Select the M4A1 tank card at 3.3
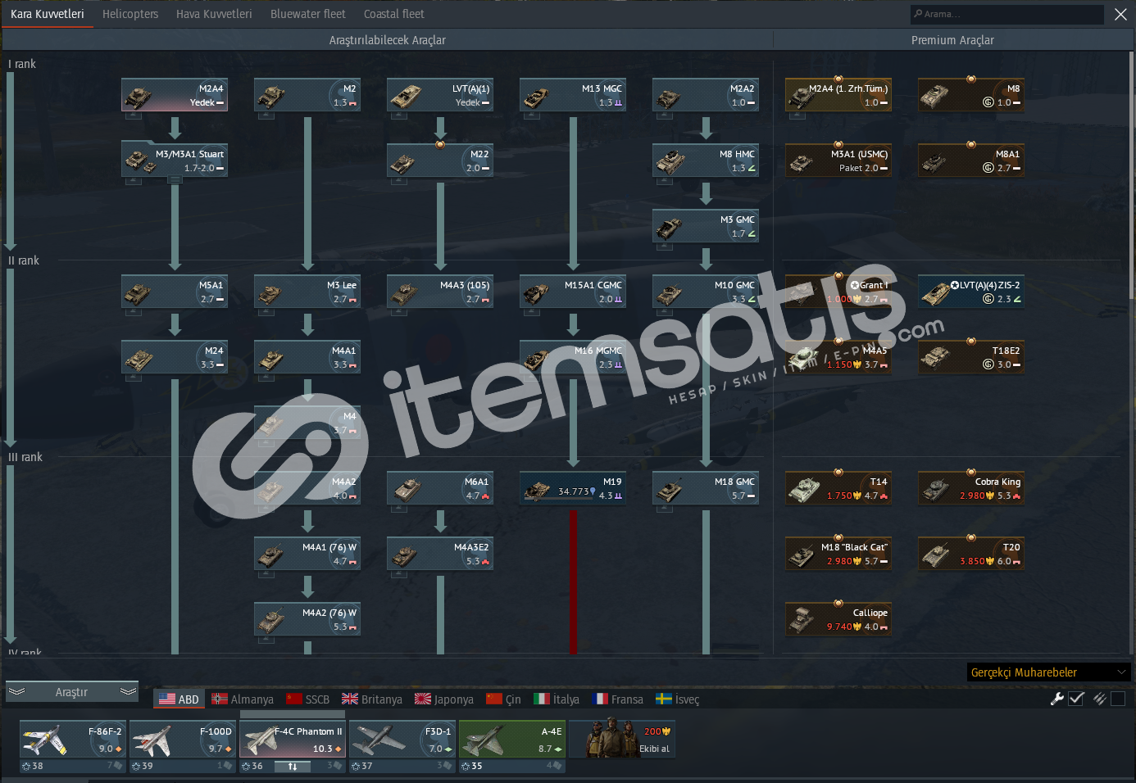Viewport: 1136px width, 783px height. pyautogui.click(x=307, y=357)
